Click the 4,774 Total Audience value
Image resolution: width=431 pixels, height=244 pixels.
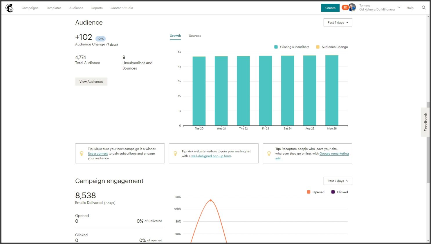[x=81, y=57]
